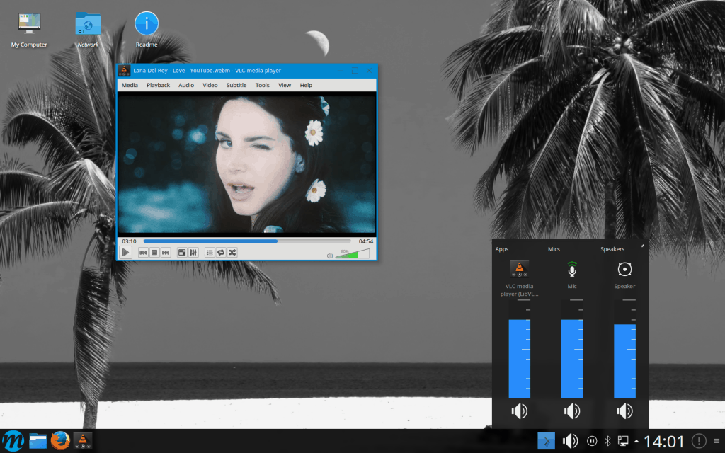Mute the Mic in the mixer

[x=572, y=411]
